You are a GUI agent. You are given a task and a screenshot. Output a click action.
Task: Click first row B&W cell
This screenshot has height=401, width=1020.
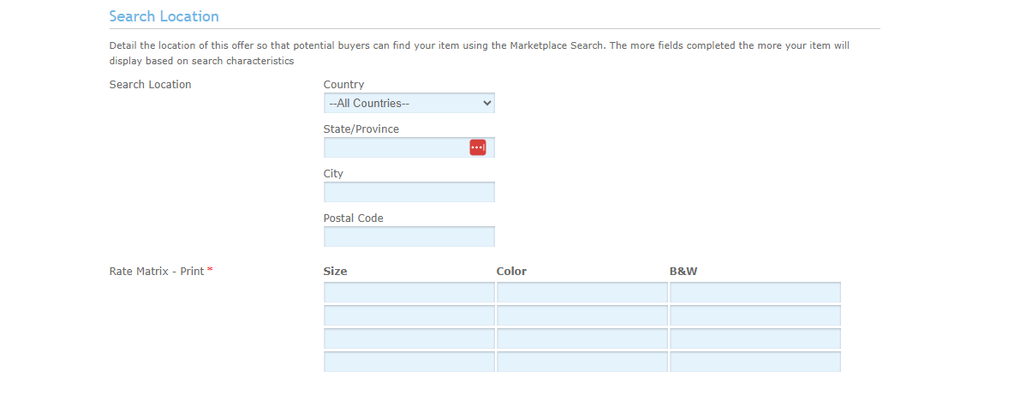[x=755, y=293]
